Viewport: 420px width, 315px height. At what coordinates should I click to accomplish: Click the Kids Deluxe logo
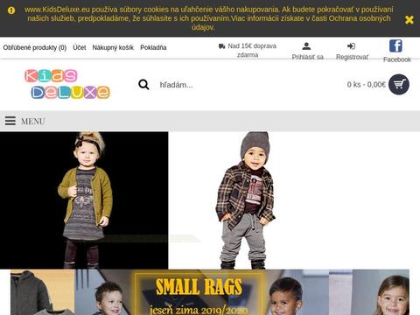click(x=67, y=84)
